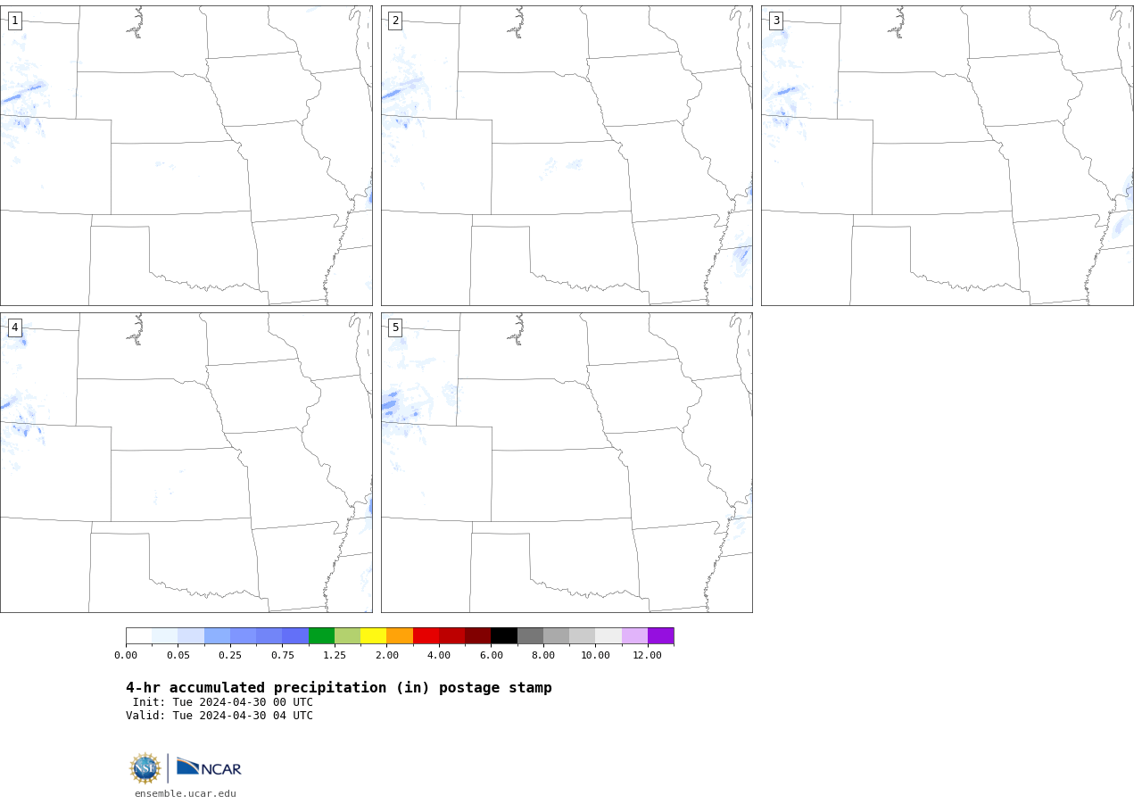Click the boxed number 3 panel label
This screenshot has width=1142, height=804.
pos(776,21)
